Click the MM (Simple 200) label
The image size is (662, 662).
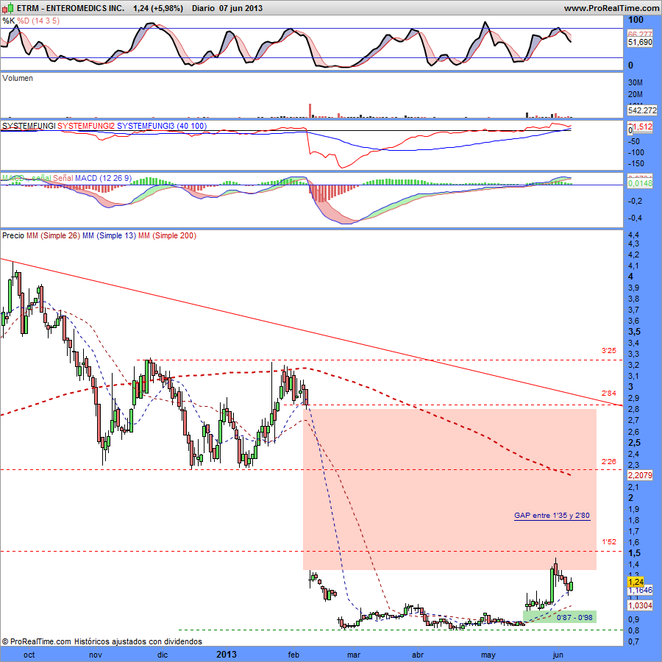coord(167,235)
